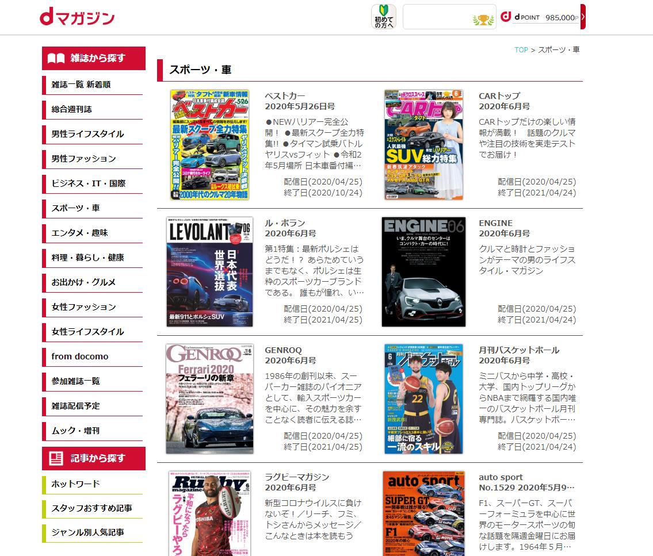This screenshot has height=556, width=653.
Task: Open CARトップ magazine cover
Action: coord(423,145)
